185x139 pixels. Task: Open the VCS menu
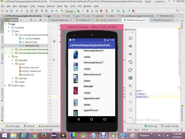[79, 6]
